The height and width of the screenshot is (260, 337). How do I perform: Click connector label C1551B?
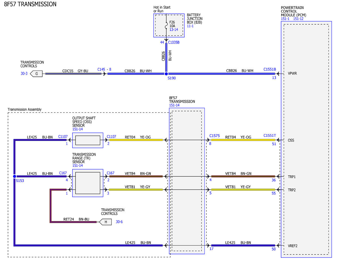[x=270, y=69]
